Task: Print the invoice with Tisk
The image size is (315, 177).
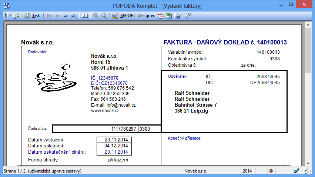Action: tap(32, 16)
